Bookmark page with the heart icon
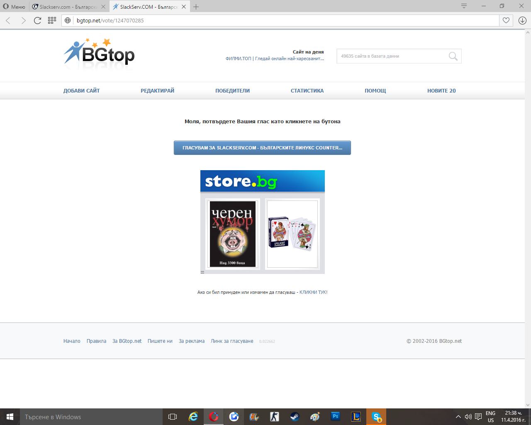This screenshot has height=425, width=531. pos(506,20)
